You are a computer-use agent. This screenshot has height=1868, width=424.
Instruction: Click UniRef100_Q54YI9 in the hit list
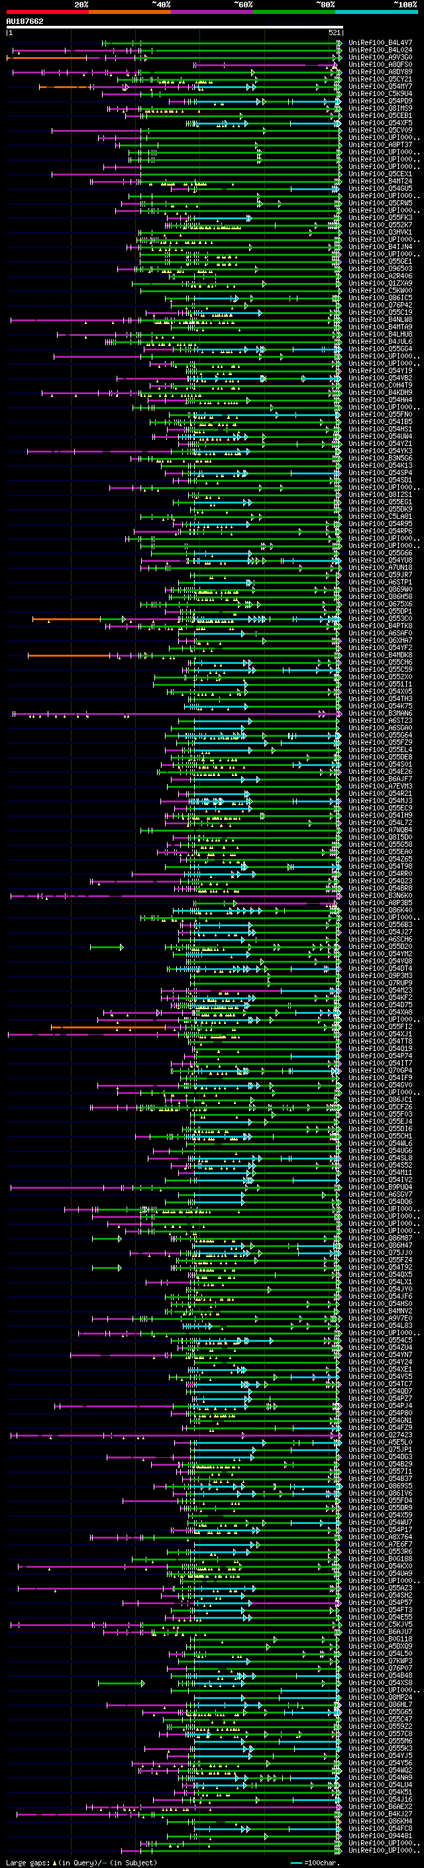pyautogui.click(x=380, y=370)
